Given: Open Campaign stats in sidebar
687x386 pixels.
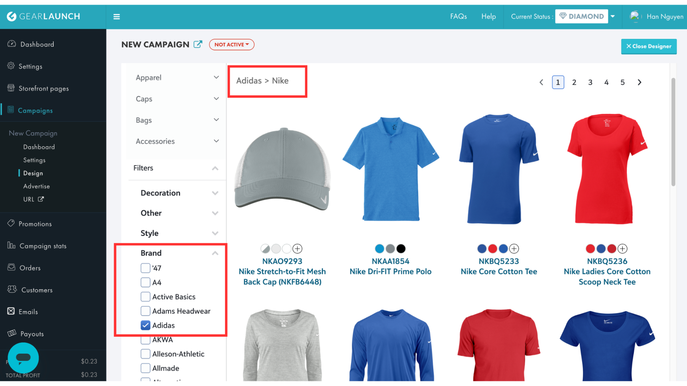Looking at the screenshot, I should tap(43, 246).
